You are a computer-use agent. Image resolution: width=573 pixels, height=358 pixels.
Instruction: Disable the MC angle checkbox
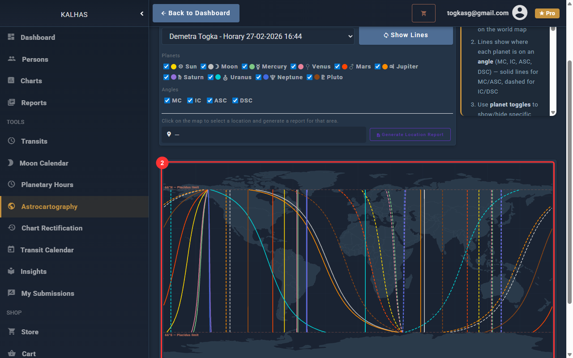[x=167, y=101]
